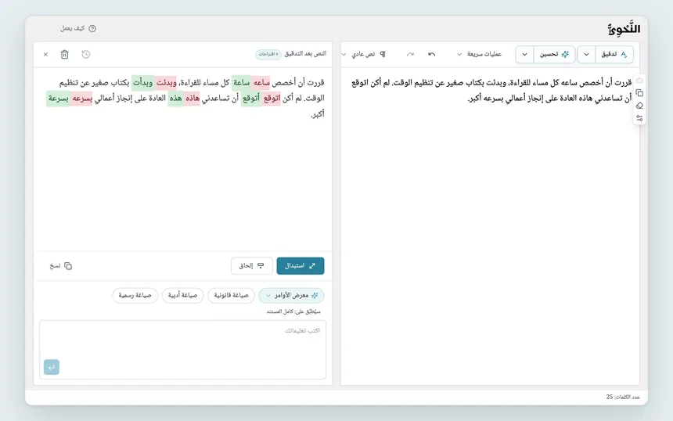Click the copy icon in editor side toolbar
The height and width of the screenshot is (421, 673).
pos(639,93)
